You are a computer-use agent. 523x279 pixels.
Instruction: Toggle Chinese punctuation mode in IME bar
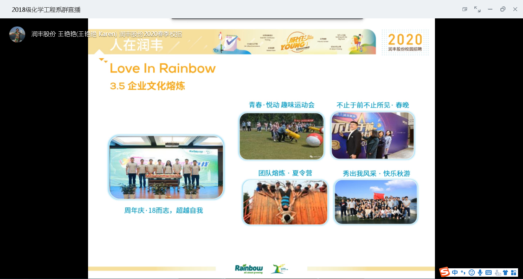point(463,272)
